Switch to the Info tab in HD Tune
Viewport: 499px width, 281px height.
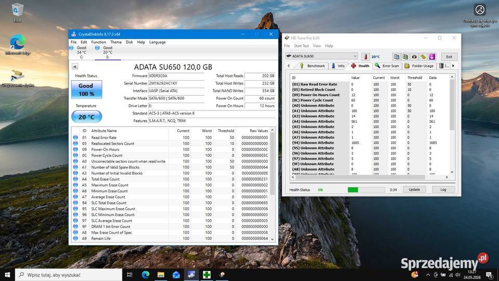pyautogui.click(x=338, y=66)
